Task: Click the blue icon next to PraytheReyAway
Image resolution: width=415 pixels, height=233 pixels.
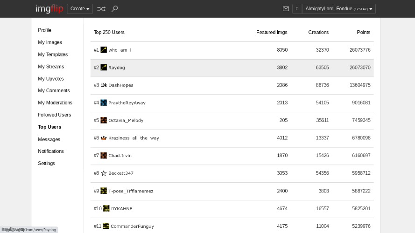Action: click(104, 103)
